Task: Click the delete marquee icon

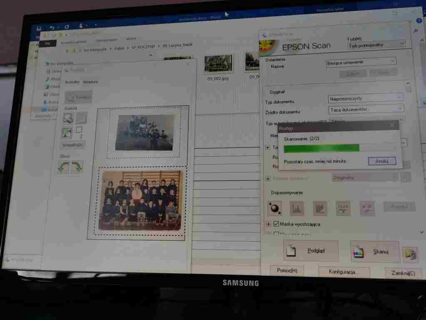Action: pyautogui.click(x=81, y=118)
